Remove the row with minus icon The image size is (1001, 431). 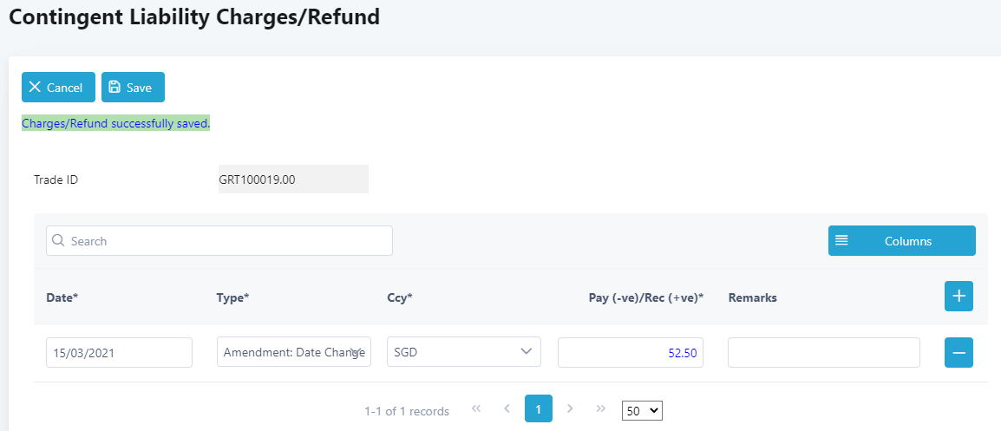click(958, 352)
